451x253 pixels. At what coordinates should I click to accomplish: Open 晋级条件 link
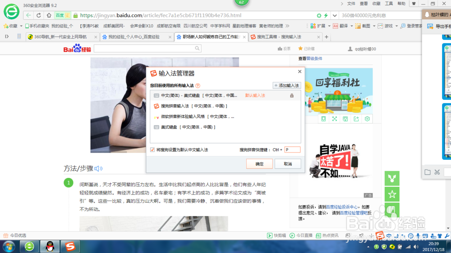[x=314, y=59]
